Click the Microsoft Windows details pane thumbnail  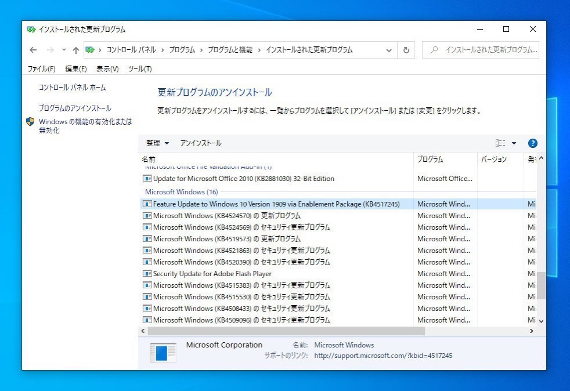pyautogui.click(x=163, y=353)
